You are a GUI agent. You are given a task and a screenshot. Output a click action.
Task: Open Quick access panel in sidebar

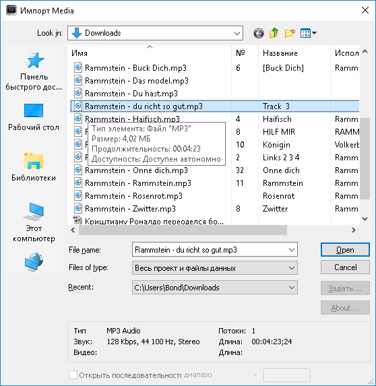click(34, 71)
